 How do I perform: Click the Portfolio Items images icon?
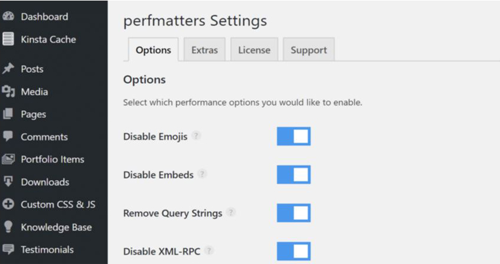pyautogui.click(x=8, y=159)
